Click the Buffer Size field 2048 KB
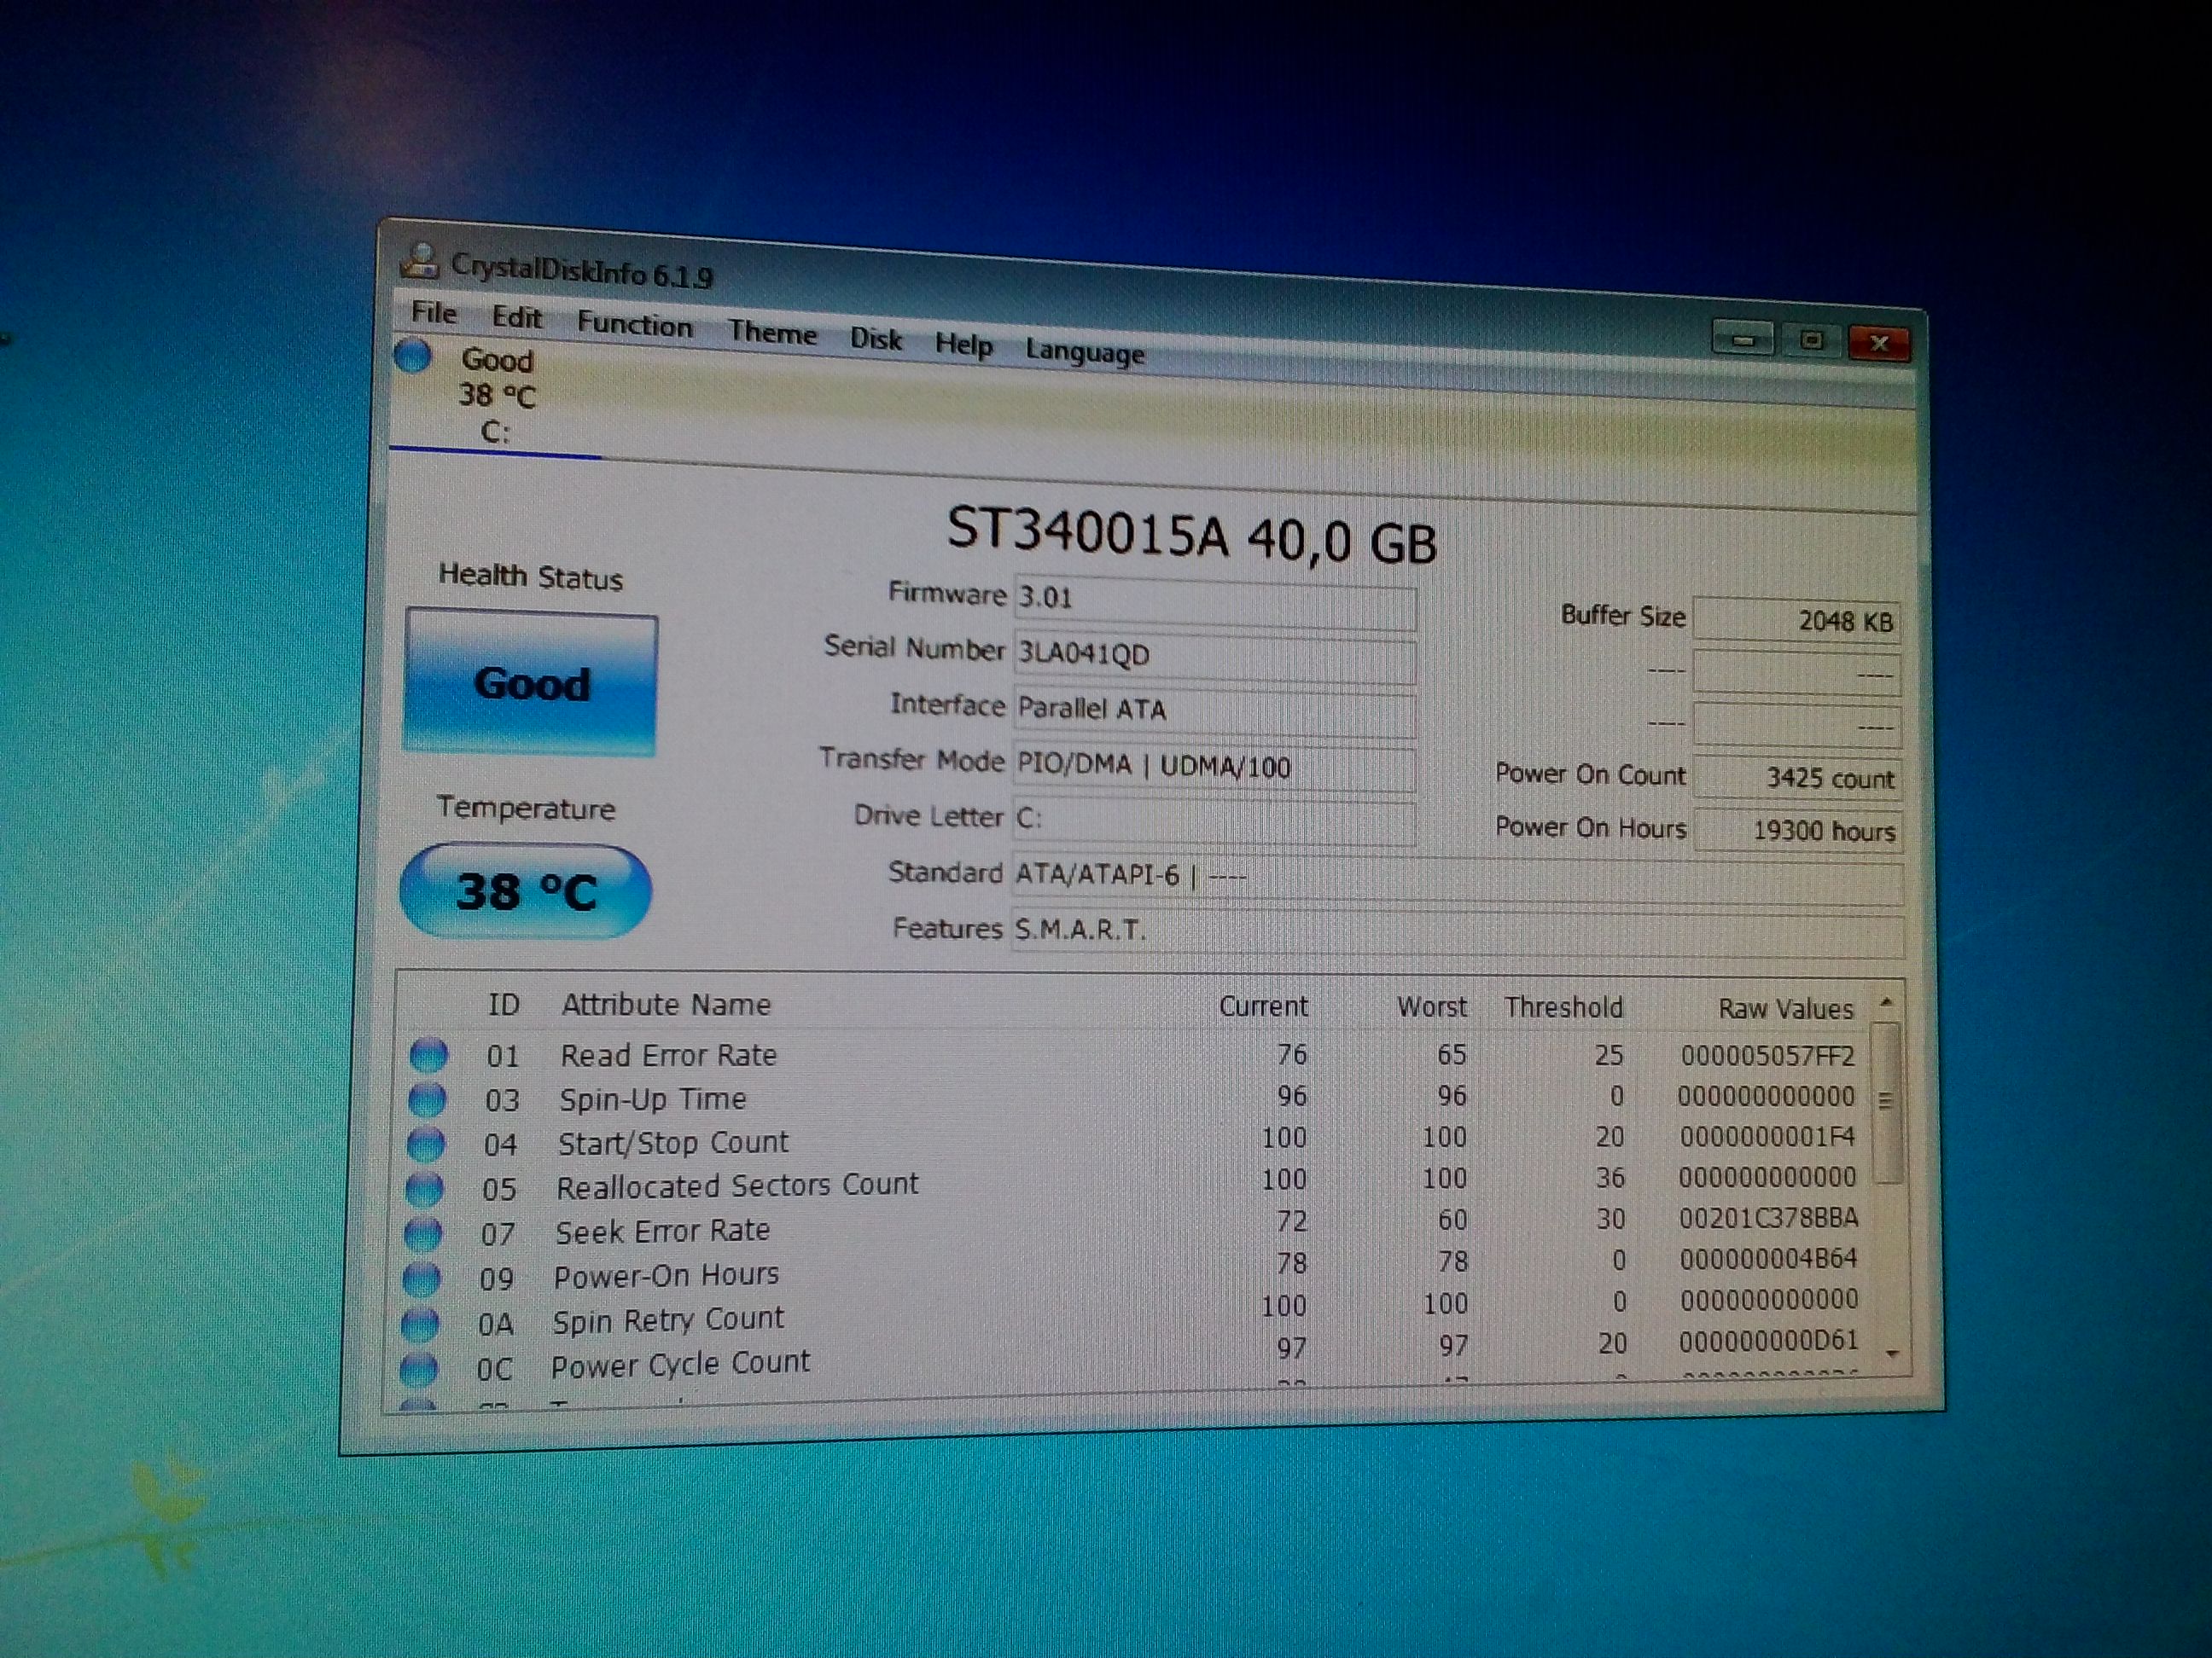This screenshot has width=2212, height=1658. pyautogui.click(x=1797, y=621)
